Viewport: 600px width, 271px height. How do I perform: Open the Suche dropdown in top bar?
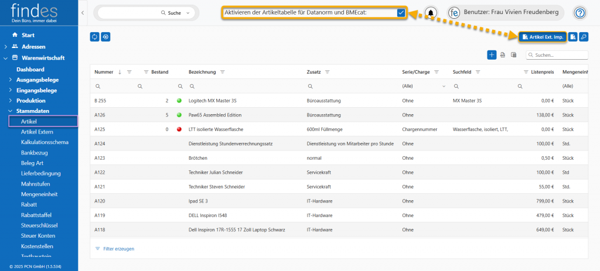point(187,12)
